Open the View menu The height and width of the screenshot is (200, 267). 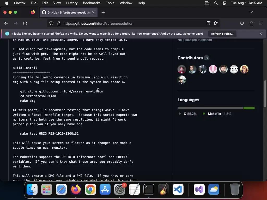57,3
